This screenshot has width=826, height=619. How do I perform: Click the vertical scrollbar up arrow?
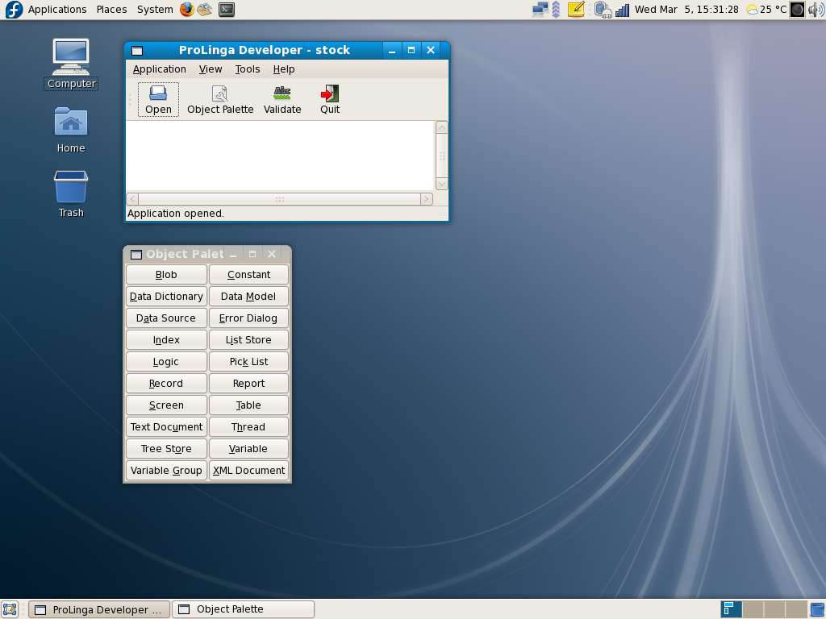[441, 128]
